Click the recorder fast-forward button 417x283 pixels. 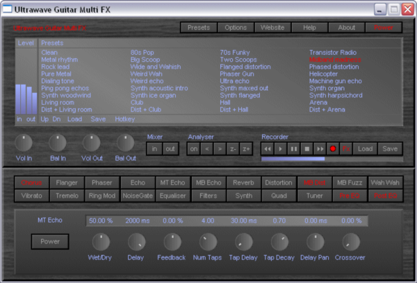coord(320,148)
